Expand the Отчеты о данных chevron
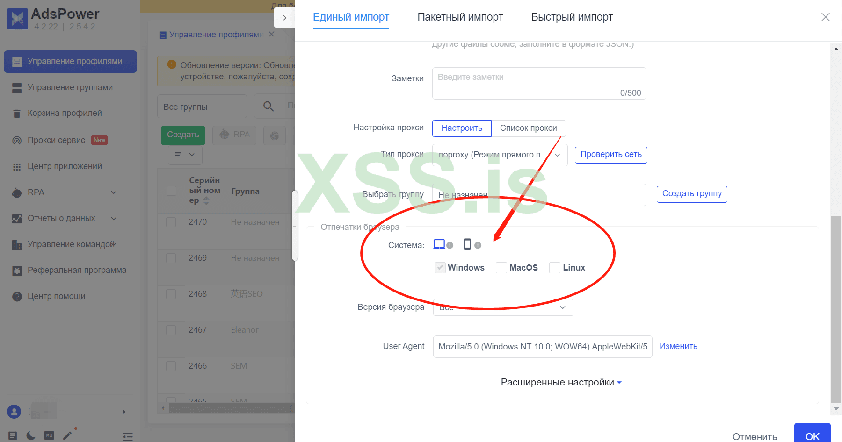842x442 pixels. tap(114, 218)
